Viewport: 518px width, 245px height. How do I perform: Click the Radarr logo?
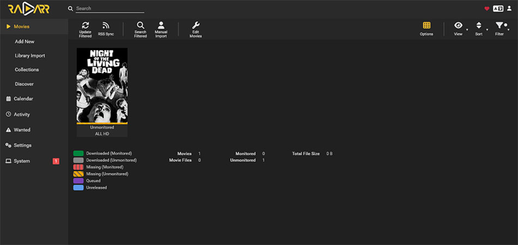[29, 9]
